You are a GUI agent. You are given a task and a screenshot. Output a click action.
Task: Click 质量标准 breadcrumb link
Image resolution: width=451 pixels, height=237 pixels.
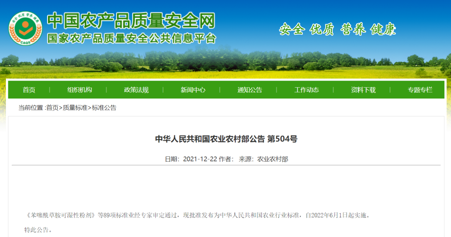(x=75, y=108)
